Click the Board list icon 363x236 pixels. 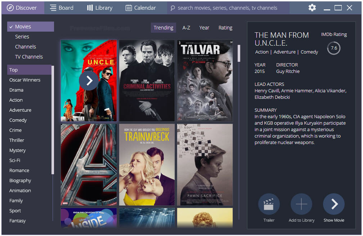tap(53, 8)
